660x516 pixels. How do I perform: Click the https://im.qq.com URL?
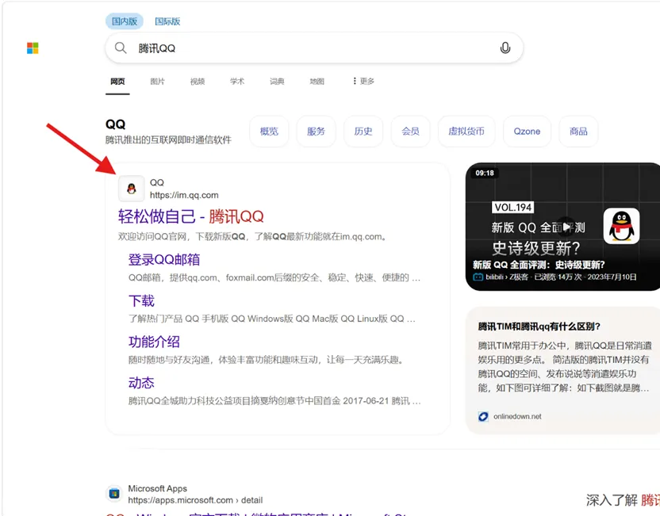(184, 195)
